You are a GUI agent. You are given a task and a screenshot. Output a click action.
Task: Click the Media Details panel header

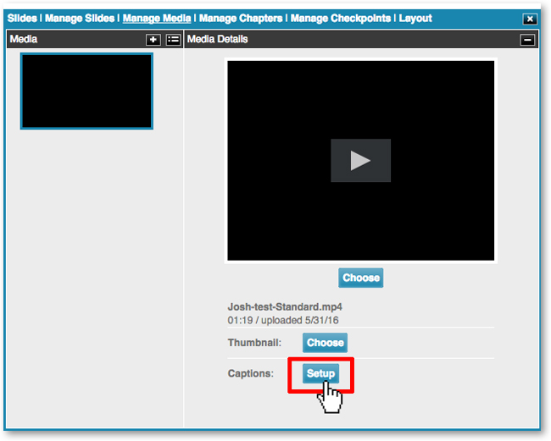361,39
